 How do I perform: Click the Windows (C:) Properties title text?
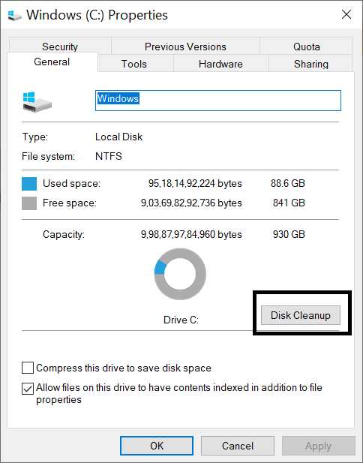click(97, 15)
